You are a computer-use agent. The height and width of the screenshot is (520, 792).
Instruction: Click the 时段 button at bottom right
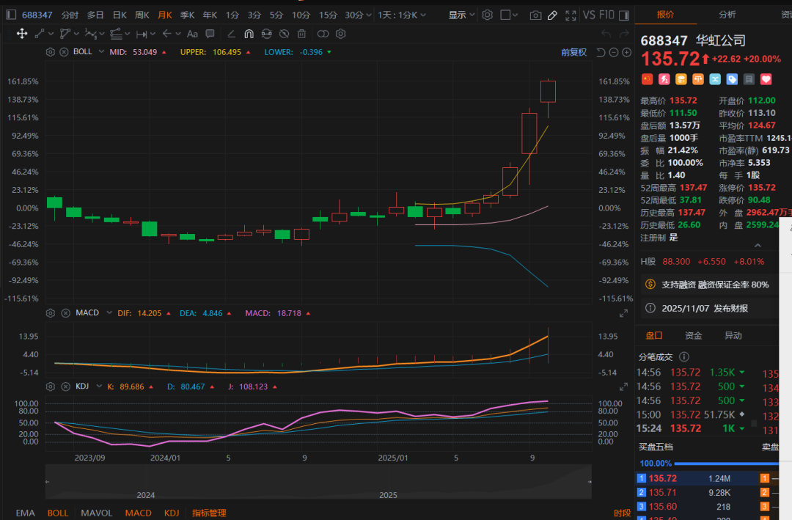click(x=623, y=513)
